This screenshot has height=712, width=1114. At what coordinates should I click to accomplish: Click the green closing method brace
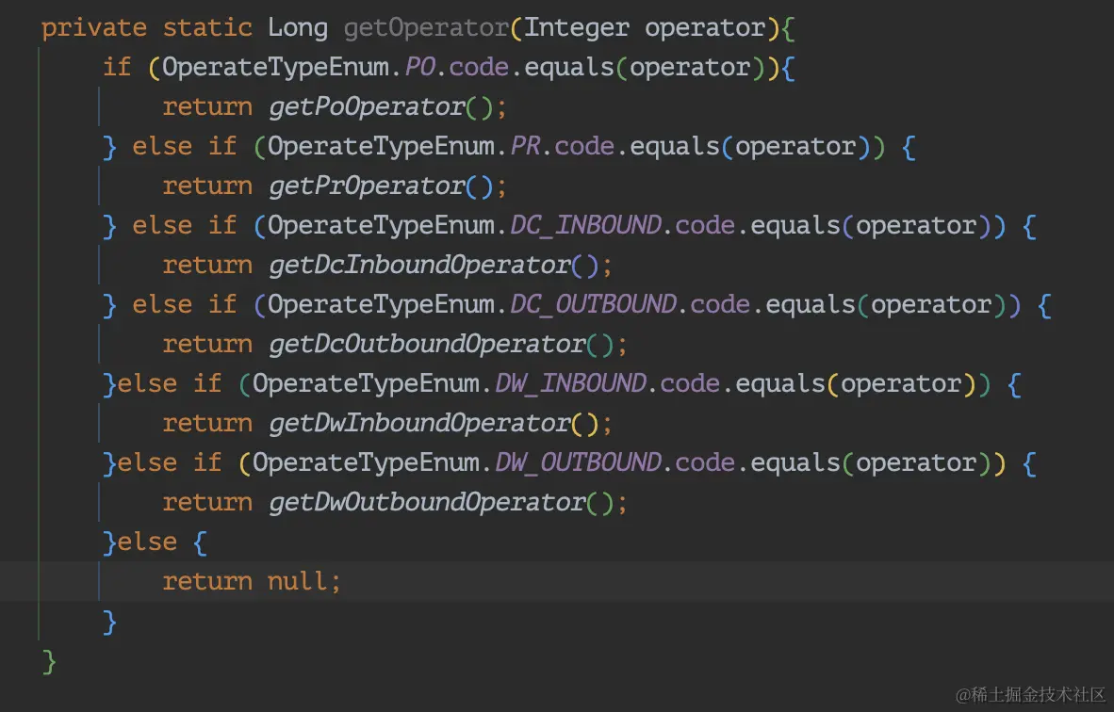49,662
